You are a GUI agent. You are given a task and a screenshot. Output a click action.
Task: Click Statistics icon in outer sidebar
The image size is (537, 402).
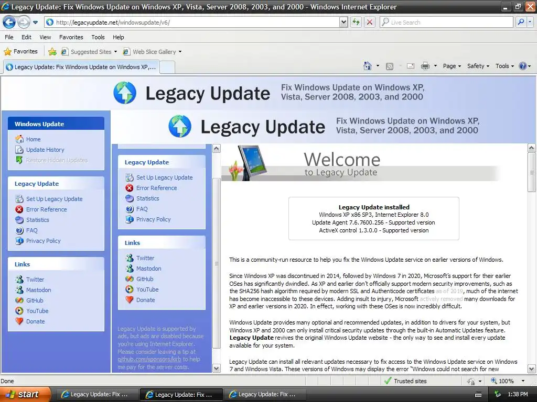click(x=19, y=220)
